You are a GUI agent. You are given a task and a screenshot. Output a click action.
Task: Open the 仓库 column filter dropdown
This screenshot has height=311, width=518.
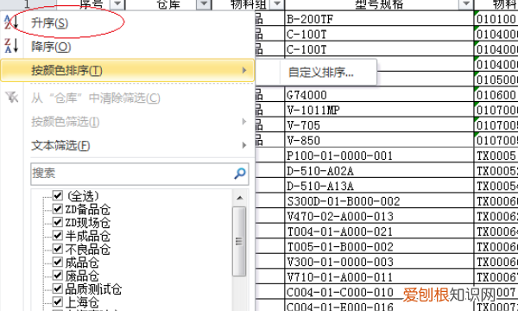coord(204,4)
